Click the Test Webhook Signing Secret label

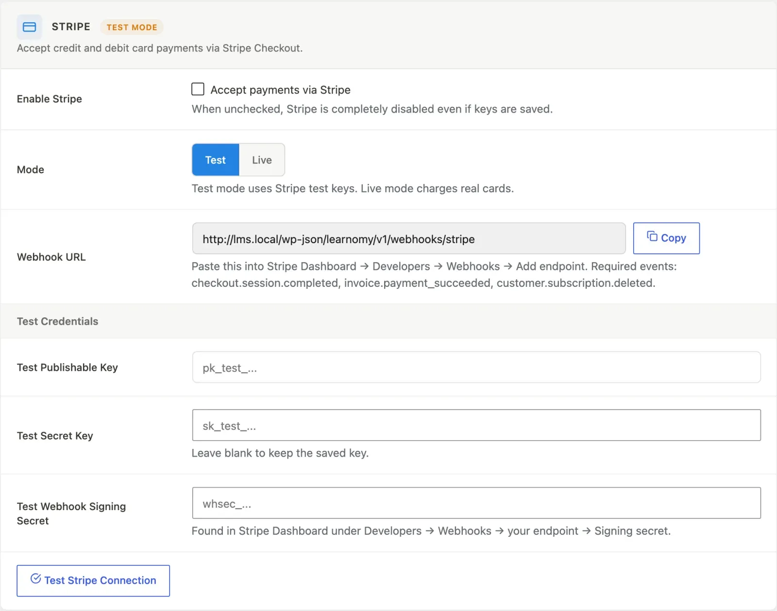coord(71,513)
